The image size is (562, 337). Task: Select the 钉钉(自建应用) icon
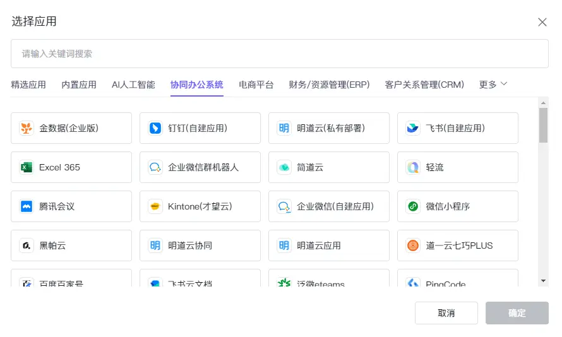[155, 128]
